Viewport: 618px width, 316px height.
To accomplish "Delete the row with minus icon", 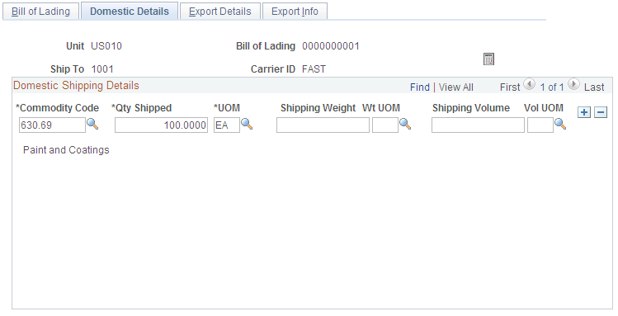I will [601, 112].
